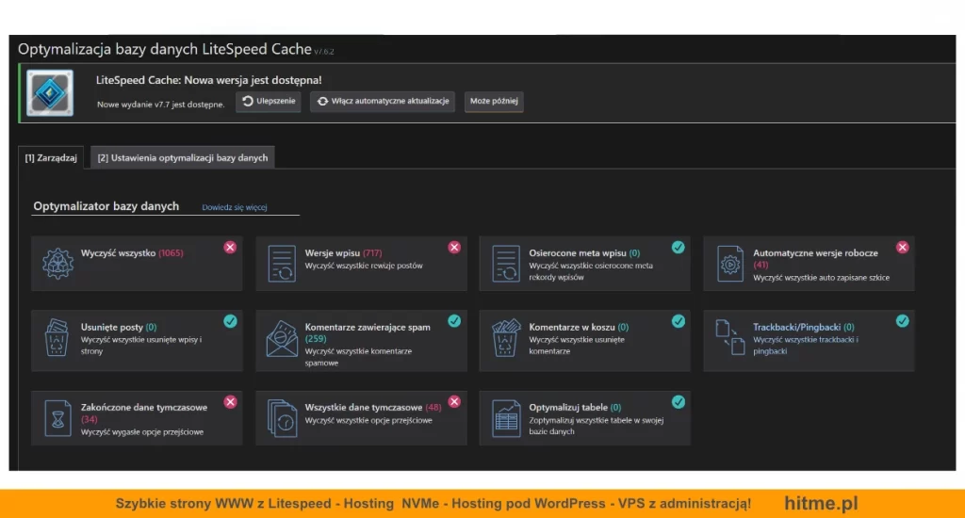Click red X status on Wersje wpisu
This screenshot has height=518, width=965.
pos(454,248)
